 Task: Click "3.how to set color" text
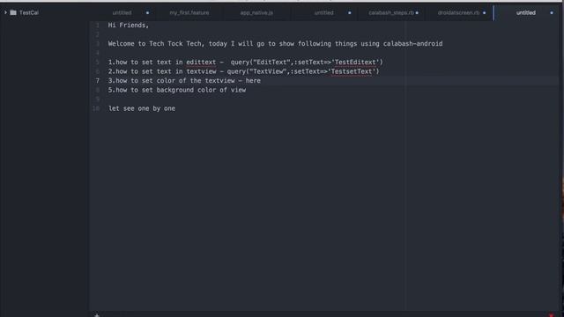142,81
